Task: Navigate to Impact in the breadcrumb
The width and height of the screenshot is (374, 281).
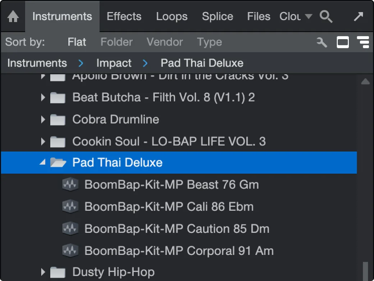Action: [x=114, y=63]
